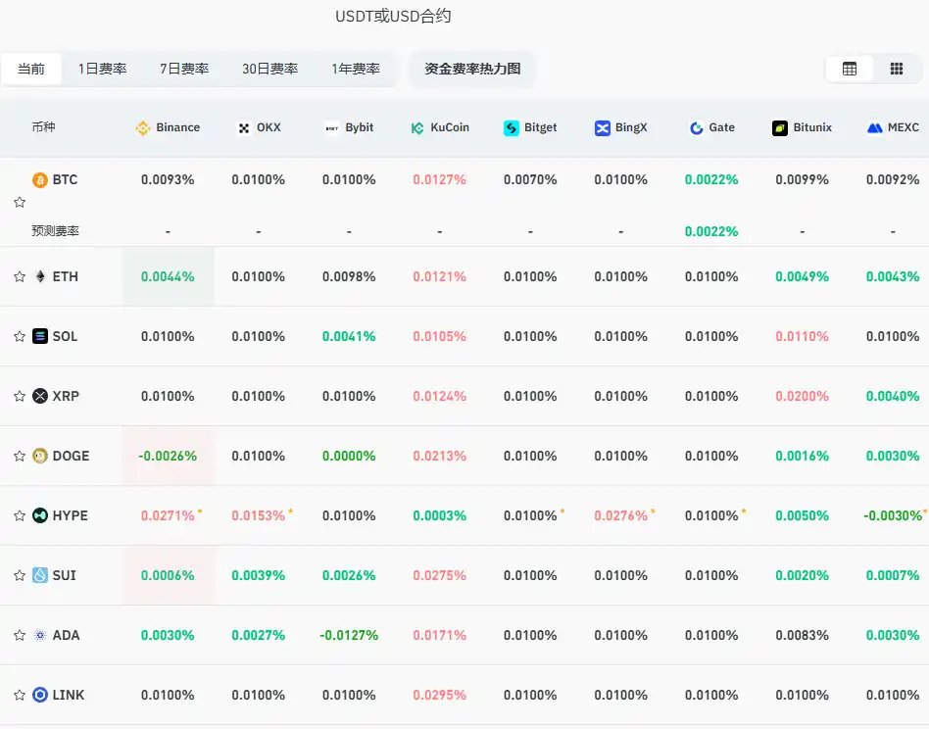Click the BTC coin icon
Image resolution: width=929 pixels, height=729 pixels.
[x=40, y=179]
